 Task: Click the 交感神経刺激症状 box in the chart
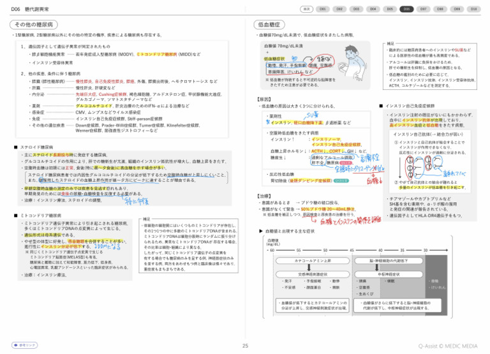(x=313, y=274)
